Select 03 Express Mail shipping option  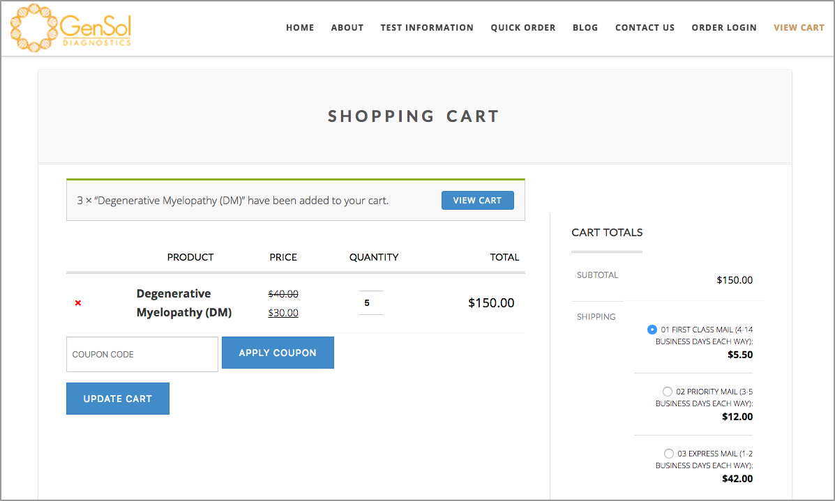[669, 453]
